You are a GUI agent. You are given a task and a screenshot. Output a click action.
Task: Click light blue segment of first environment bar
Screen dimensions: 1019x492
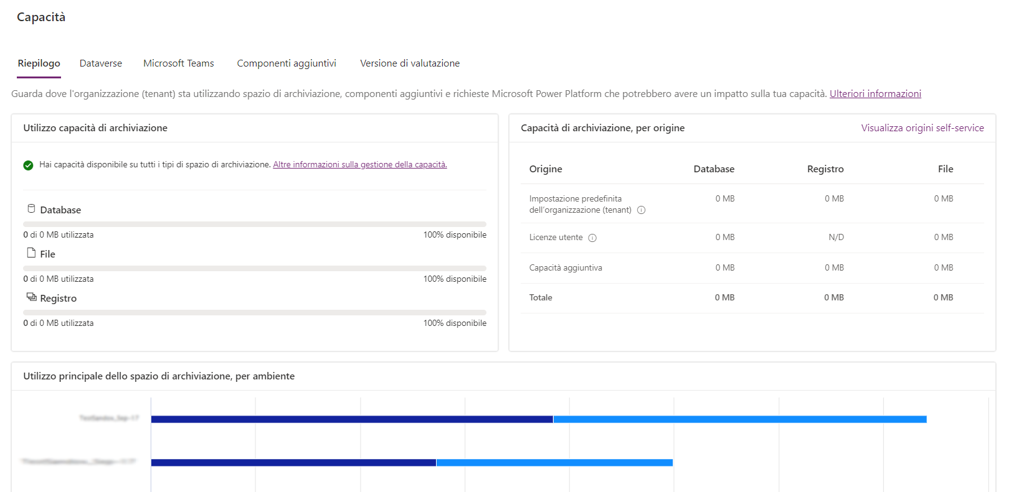pyautogui.click(x=740, y=419)
